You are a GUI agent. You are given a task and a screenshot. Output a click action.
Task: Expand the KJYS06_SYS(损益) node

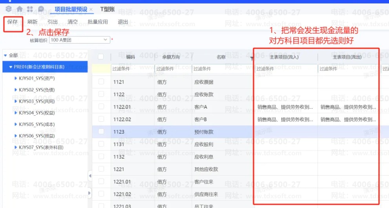16,136
